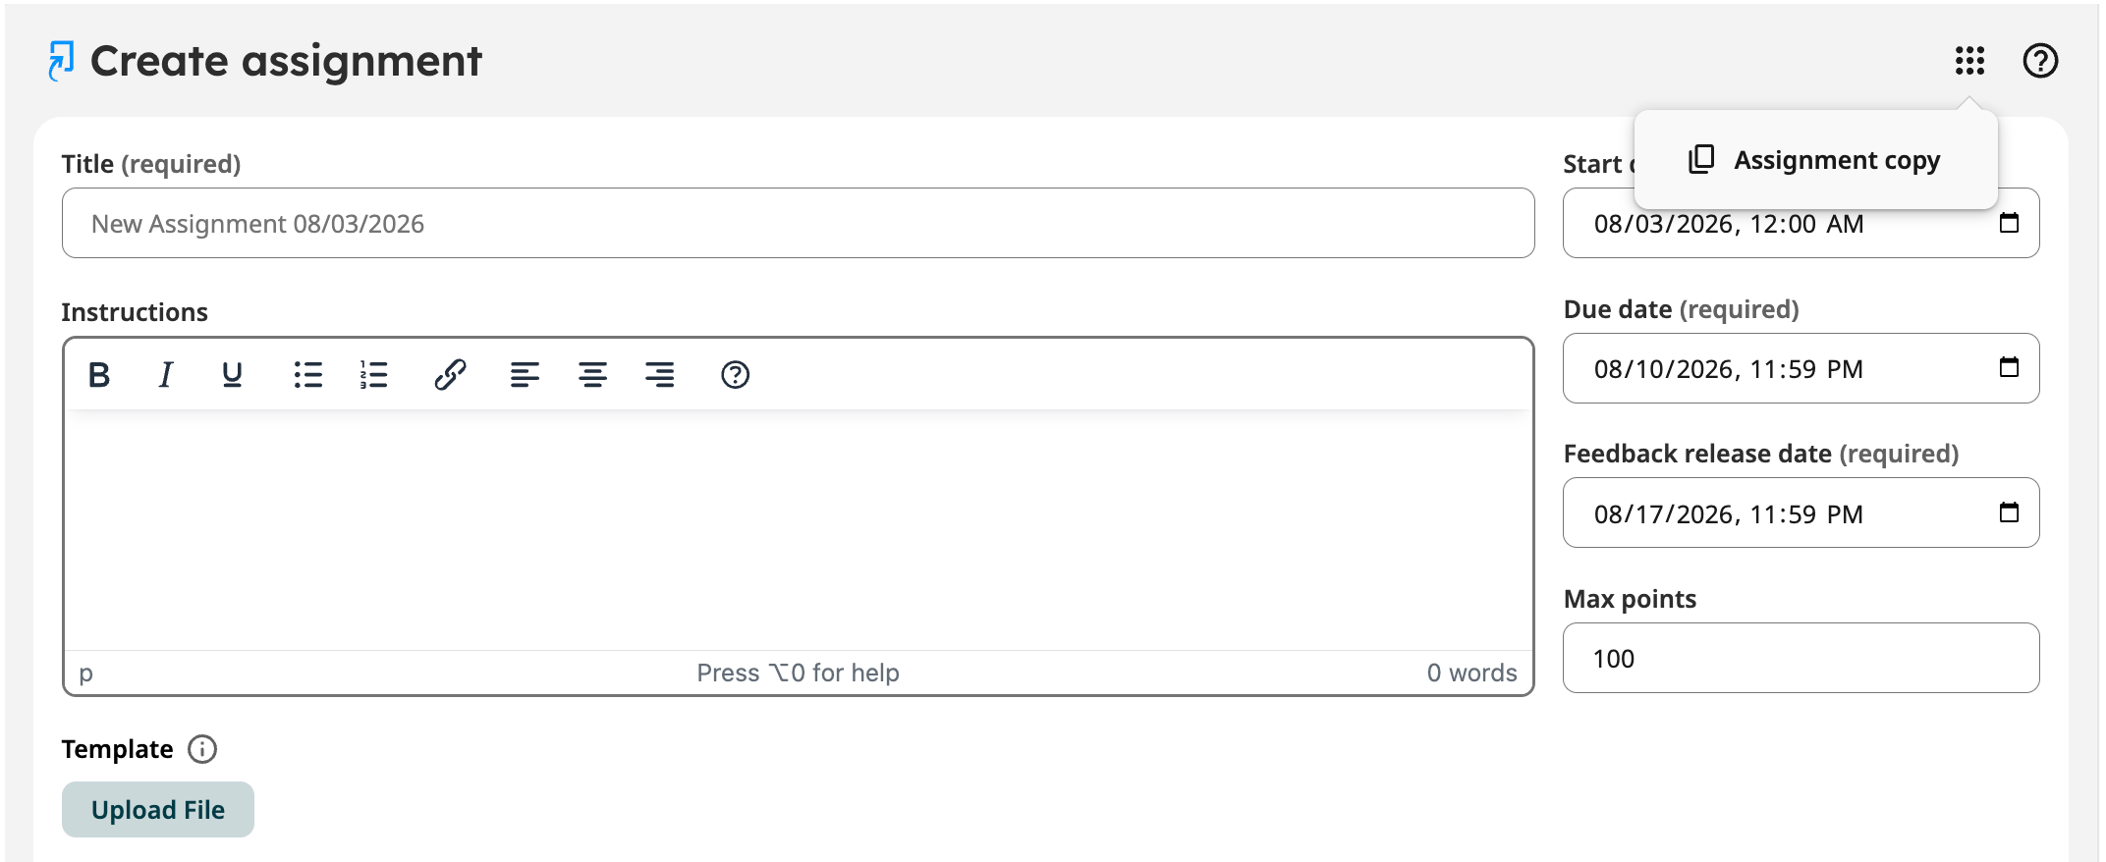2106x862 pixels.
Task: Toggle underline text formatting
Action: 232,374
